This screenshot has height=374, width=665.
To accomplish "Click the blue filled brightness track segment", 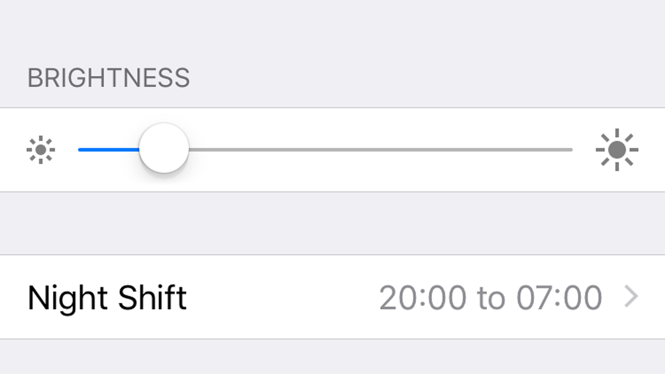I will 108,150.
